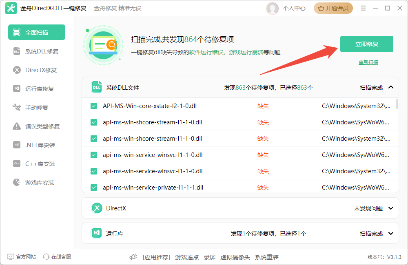Collapse the system DLL files section
This screenshot has width=408, height=265.
point(391,87)
